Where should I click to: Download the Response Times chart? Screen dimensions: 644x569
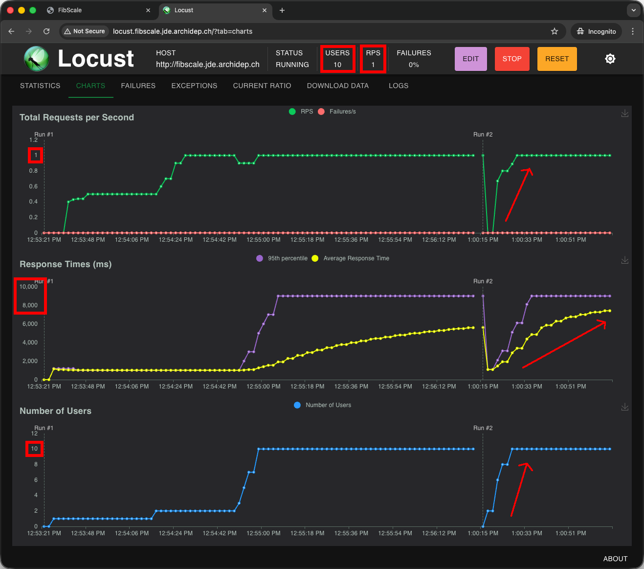coord(625,260)
